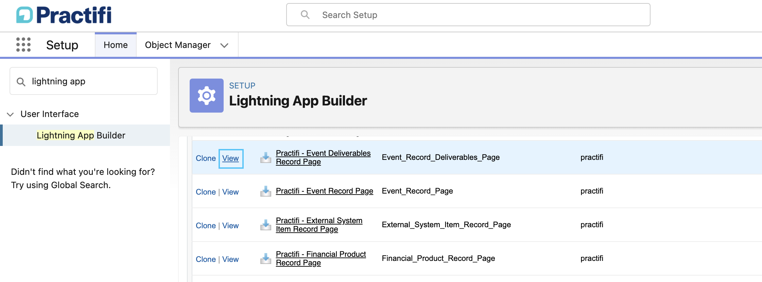The width and height of the screenshot is (762, 282).
Task: Open the App Launcher dots icon
Action: tap(23, 45)
